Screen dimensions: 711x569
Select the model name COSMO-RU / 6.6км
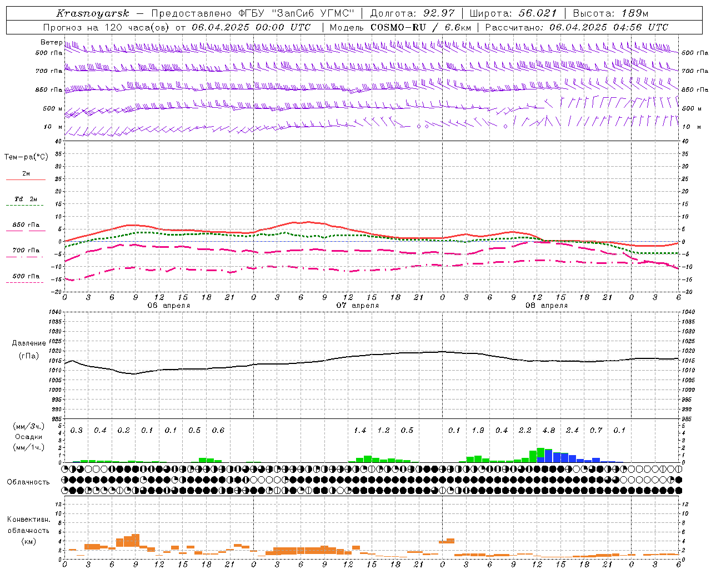pos(421,27)
